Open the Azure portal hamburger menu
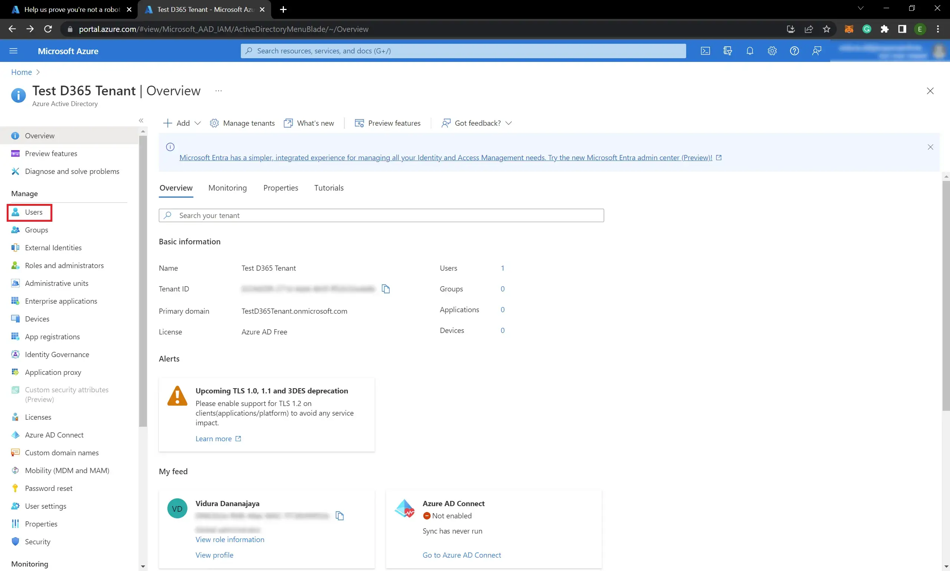This screenshot has height=571, width=950. (x=13, y=51)
